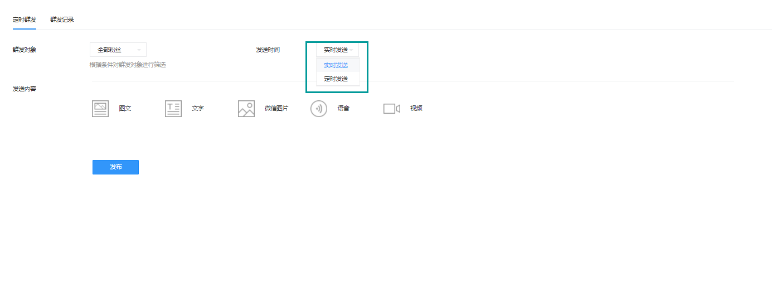
Task: Click the 语音 label text
Action: tap(343, 108)
